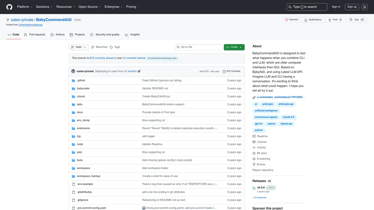This screenshot has height=210, width=374.
Task: Click folder icon in log row
Action: tap(74, 136)
